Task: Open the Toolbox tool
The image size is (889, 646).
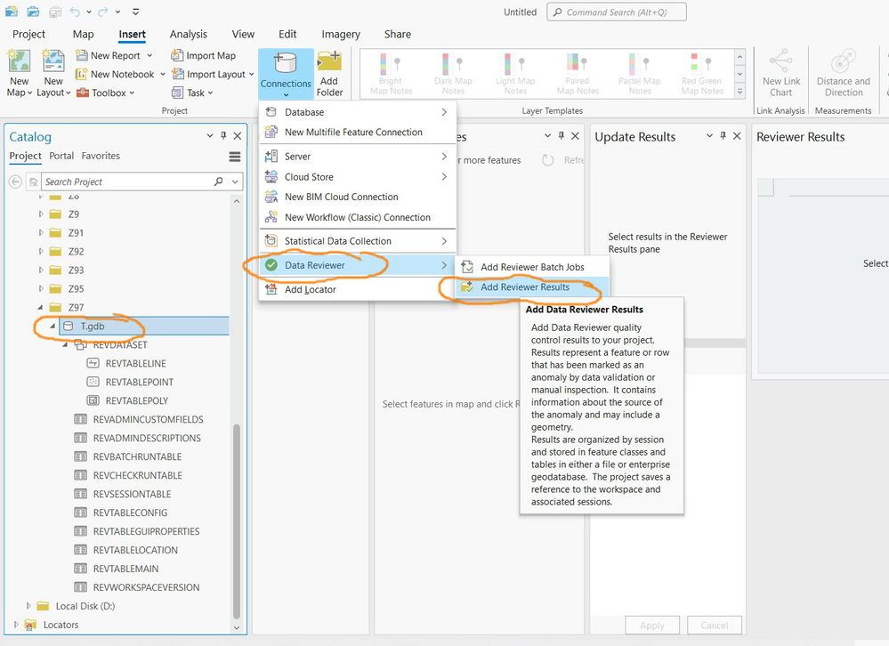Action: tap(105, 93)
